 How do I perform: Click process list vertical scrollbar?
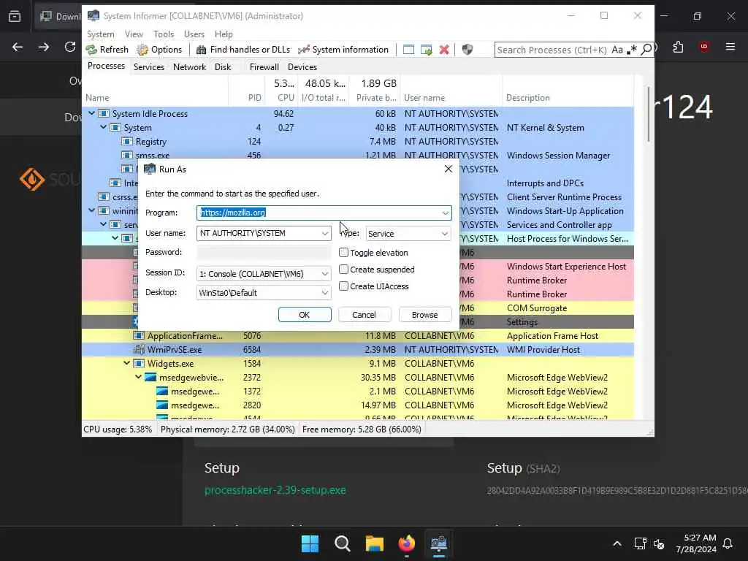[649, 114]
